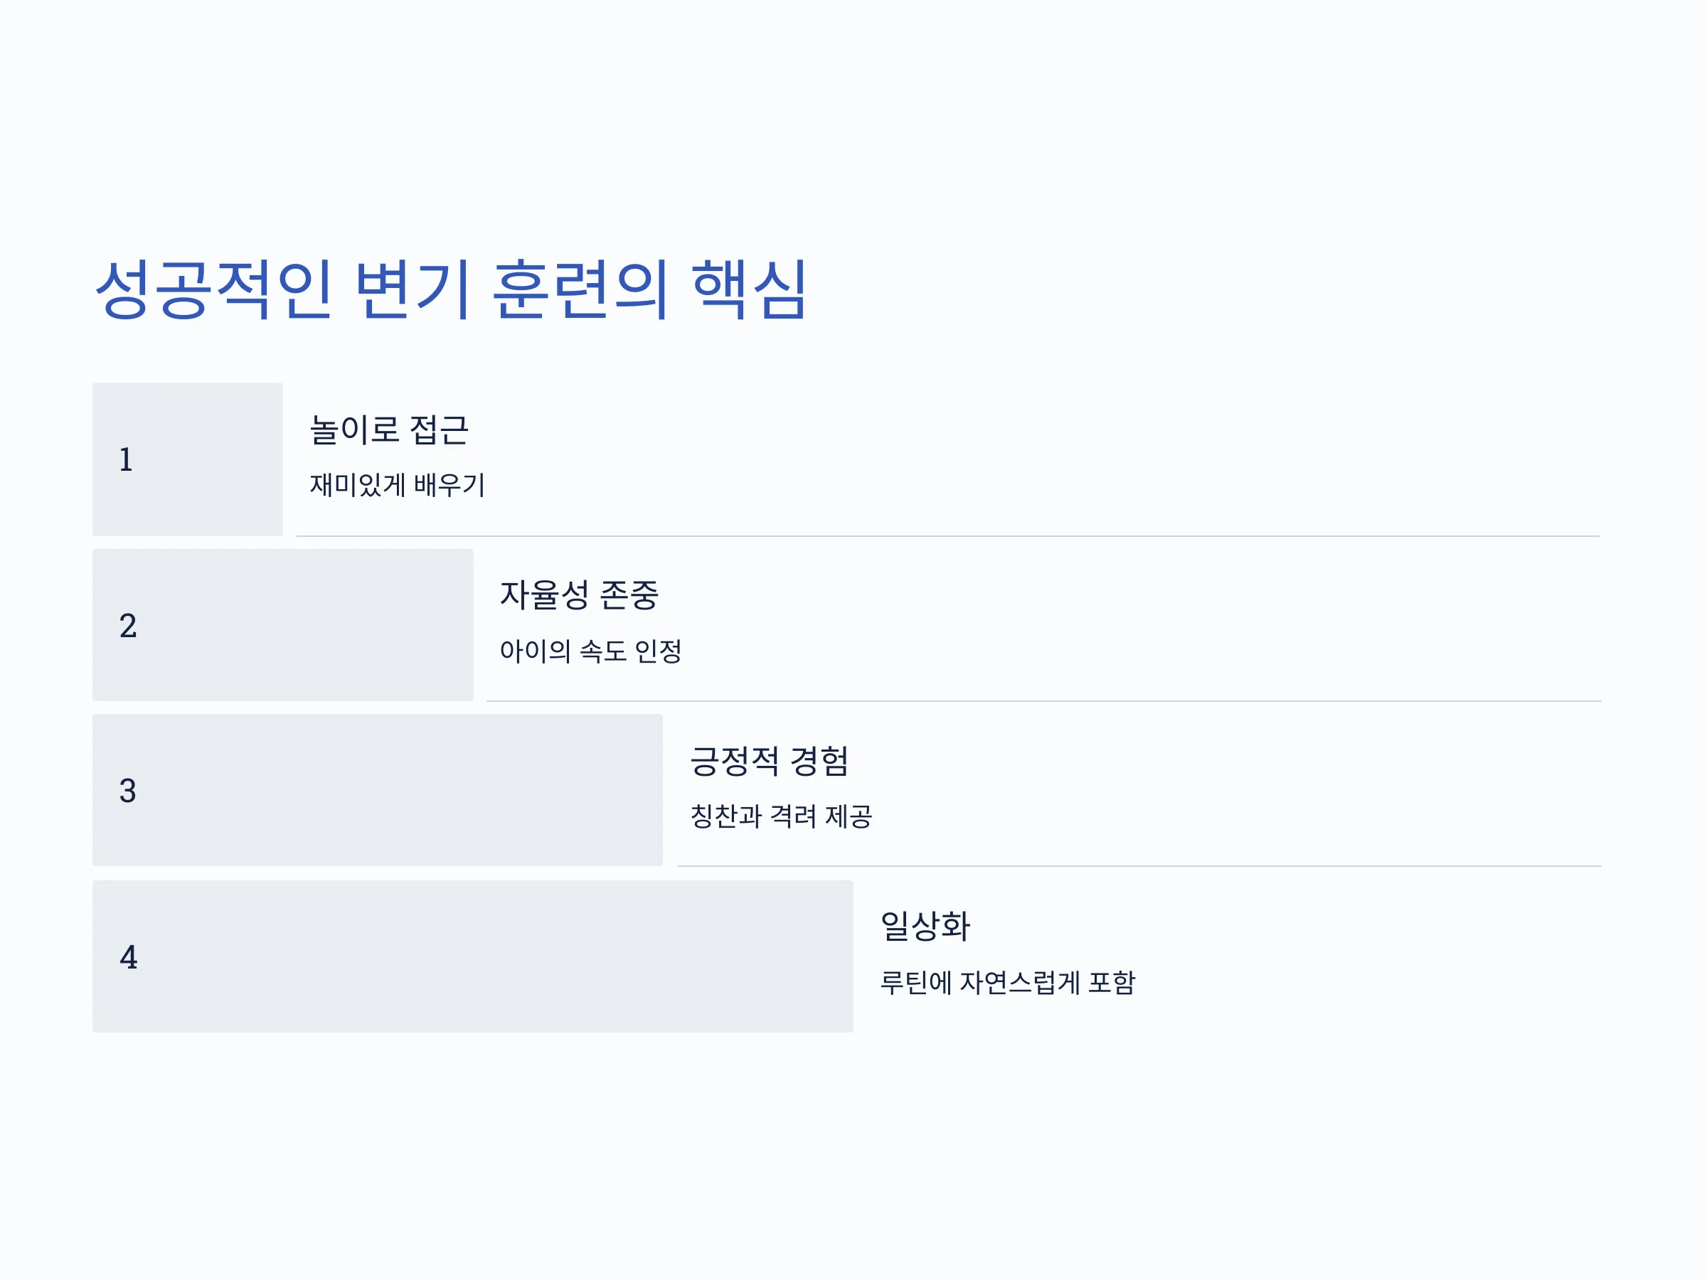Select the numbered block labeled 4
Image resolution: width=1707 pixels, height=1280 pixels.
(472, 956)
